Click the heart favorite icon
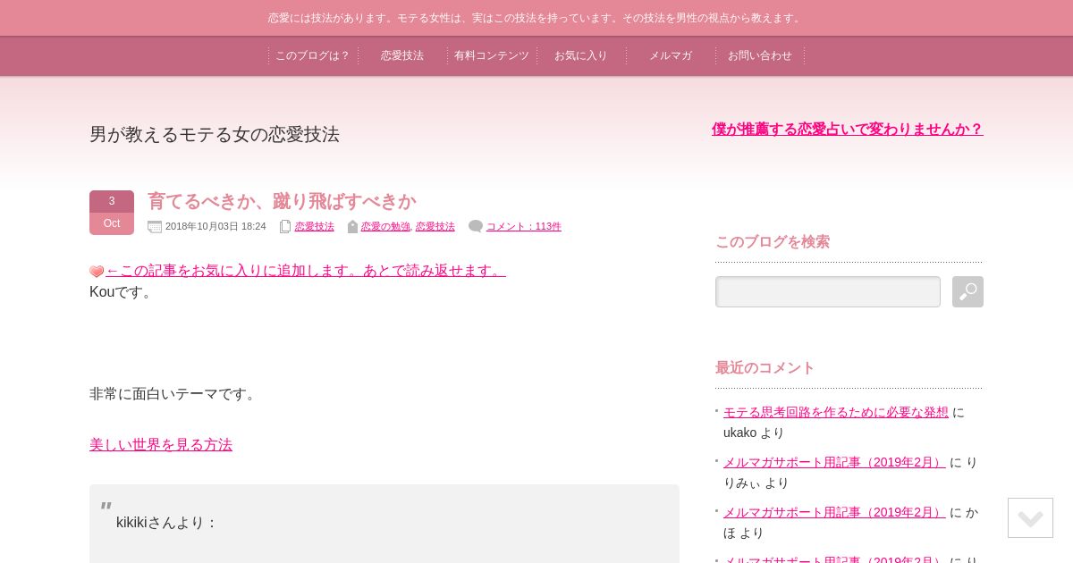 pyautogui.click(x=97, y=272)
